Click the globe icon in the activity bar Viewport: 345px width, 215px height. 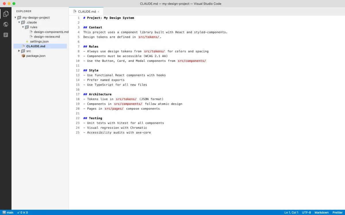[6, 24]
